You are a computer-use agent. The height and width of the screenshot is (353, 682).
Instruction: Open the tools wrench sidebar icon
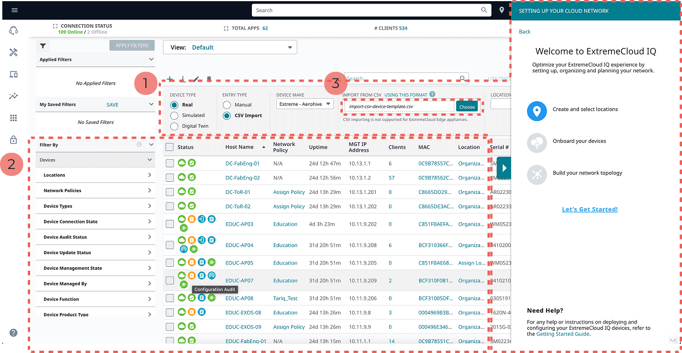(x=13, y=52)
